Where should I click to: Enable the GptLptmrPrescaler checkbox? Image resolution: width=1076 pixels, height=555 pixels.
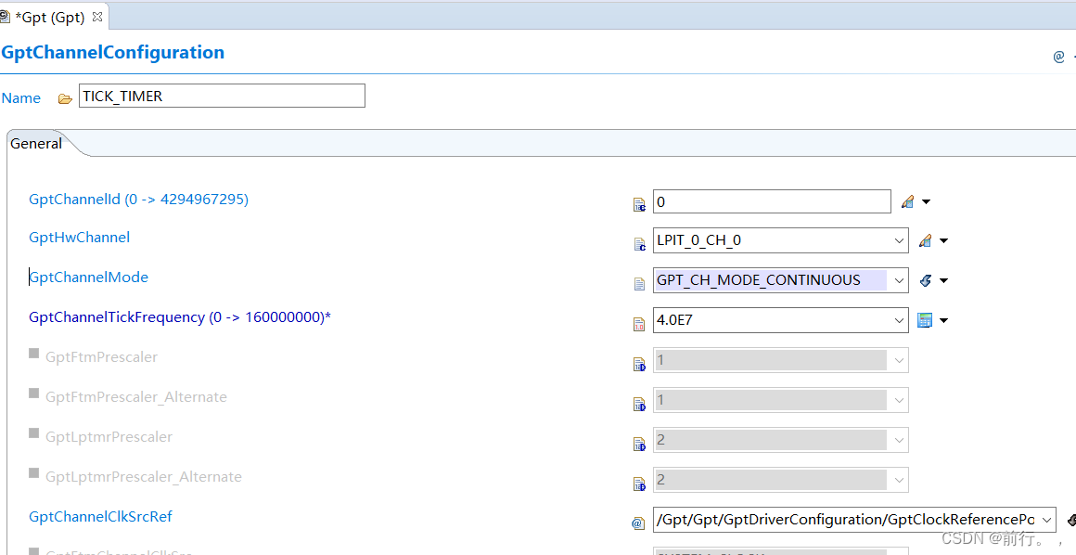[x=33, y=431]
